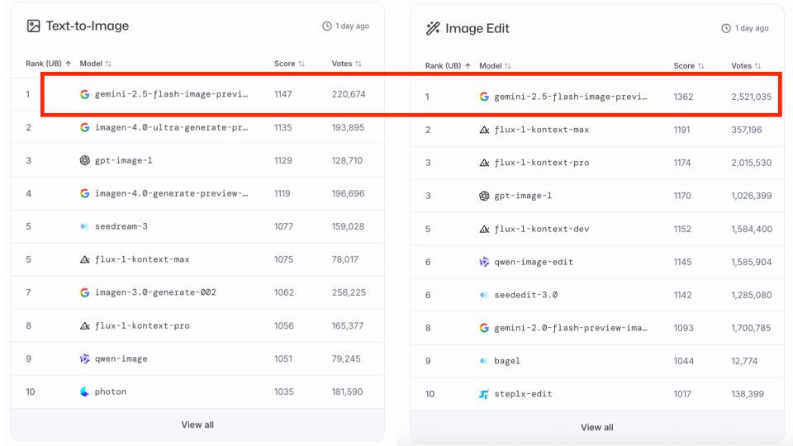The height and width of the screenshot is (446, 793).
Task: Click score 1147 in Text-to-Image table
Action: 283,94
